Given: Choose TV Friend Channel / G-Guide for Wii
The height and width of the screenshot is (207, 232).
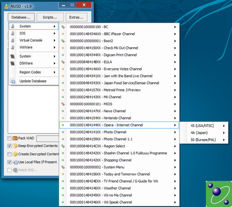Looking at the screenshot, I should click(x=119, y=181).
